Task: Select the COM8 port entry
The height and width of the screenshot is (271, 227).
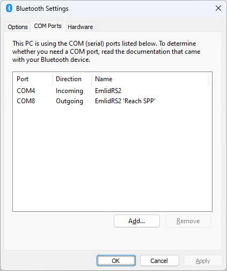Action: tap(26, 101)
